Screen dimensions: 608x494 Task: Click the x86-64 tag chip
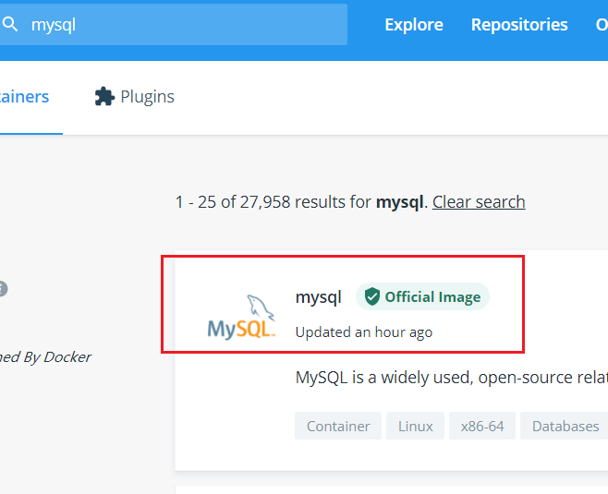(482, 427)
